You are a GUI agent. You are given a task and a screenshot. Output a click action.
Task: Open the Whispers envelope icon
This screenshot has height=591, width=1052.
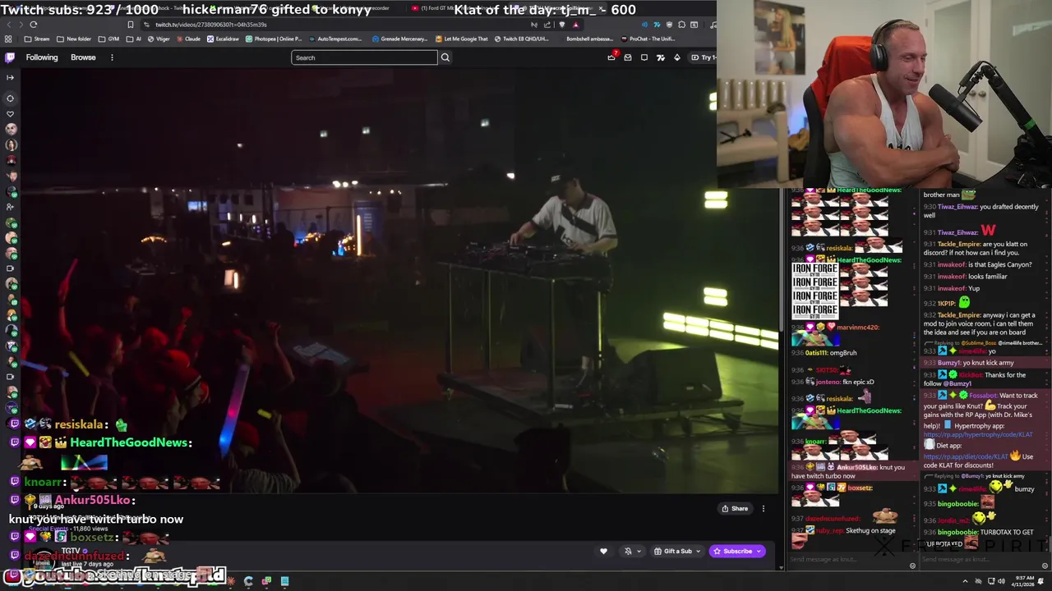(628, 57)
